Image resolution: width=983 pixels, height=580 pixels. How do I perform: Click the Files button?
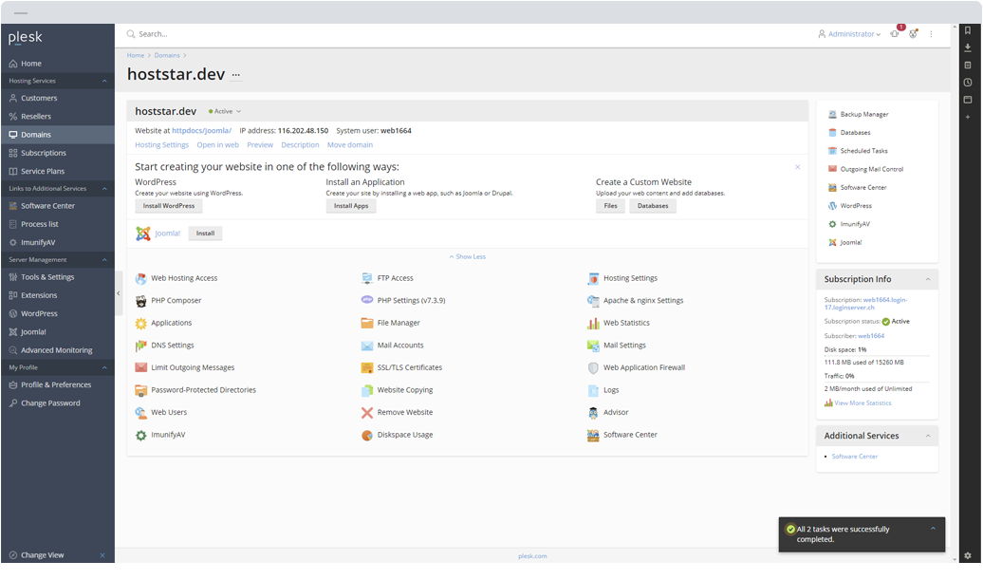coord(611,206)
